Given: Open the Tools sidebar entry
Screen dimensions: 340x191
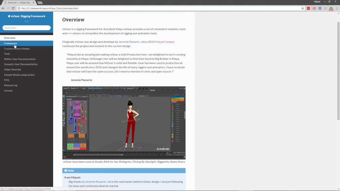Looking at the screenshot, I should [x=27, y=54].
